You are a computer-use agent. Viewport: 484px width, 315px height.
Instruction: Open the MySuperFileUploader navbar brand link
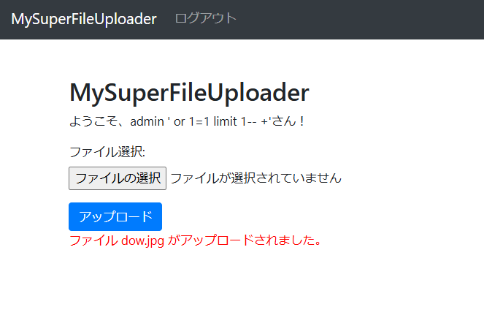click(84, 19)
